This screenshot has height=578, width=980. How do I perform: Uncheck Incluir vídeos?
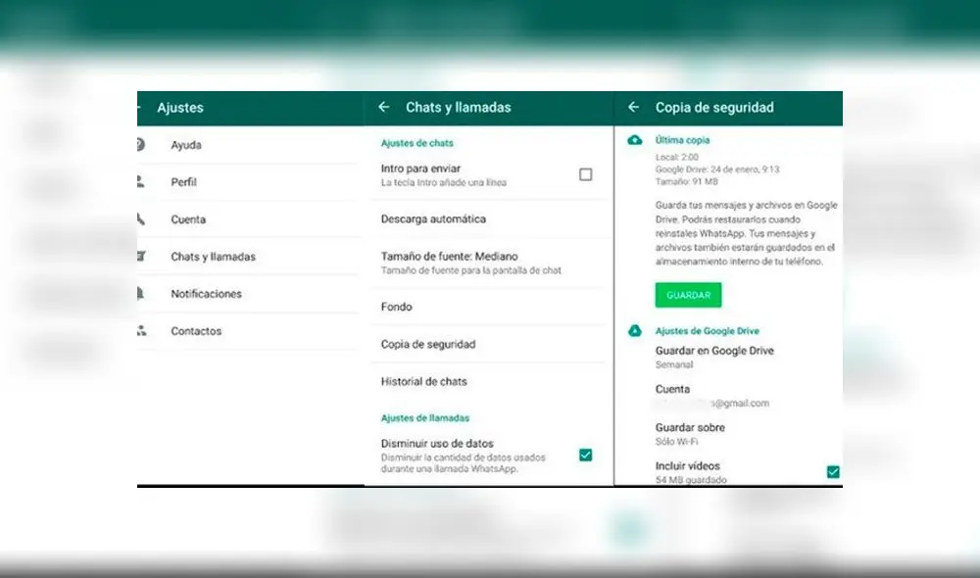click(832, 471)
